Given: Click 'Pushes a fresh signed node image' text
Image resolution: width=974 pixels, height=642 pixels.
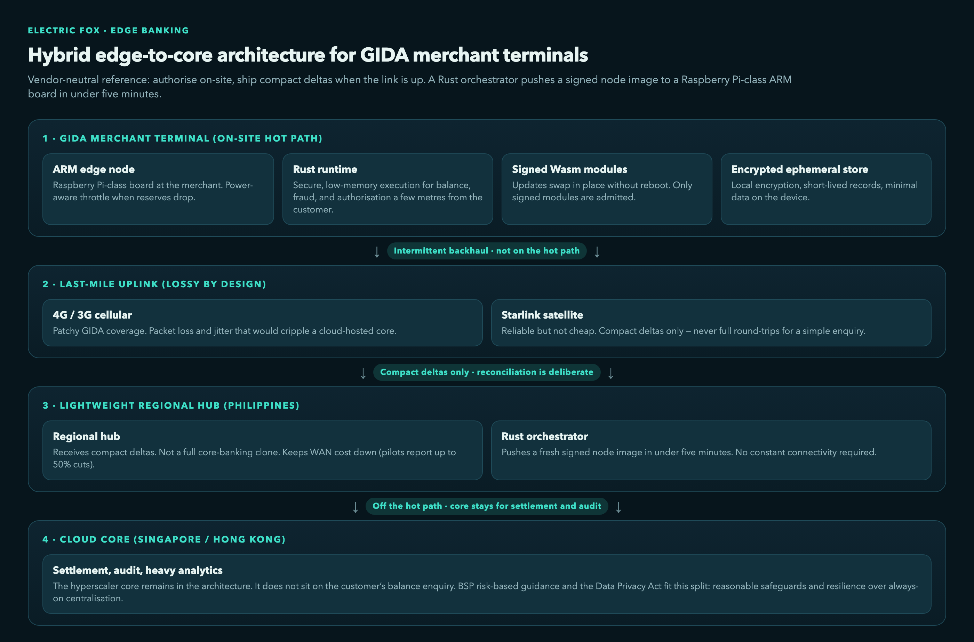Looking at the screenshot, I should (689, 452).
